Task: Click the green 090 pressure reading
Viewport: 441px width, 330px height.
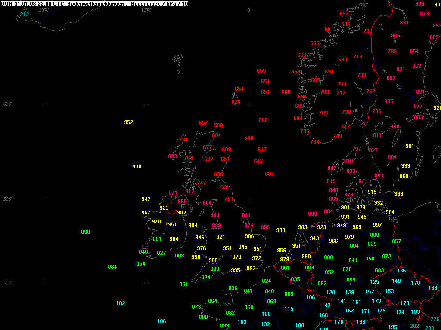Action: coord(86,232)
